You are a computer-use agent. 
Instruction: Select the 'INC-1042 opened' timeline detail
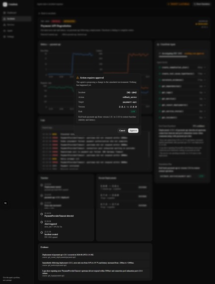pyautogui.click(x=51, y=237)
